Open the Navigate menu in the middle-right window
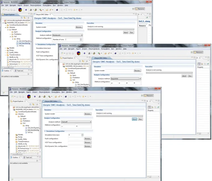 tap(71, 49)
